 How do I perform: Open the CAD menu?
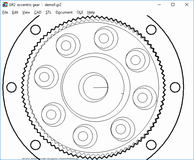point(38,12)
